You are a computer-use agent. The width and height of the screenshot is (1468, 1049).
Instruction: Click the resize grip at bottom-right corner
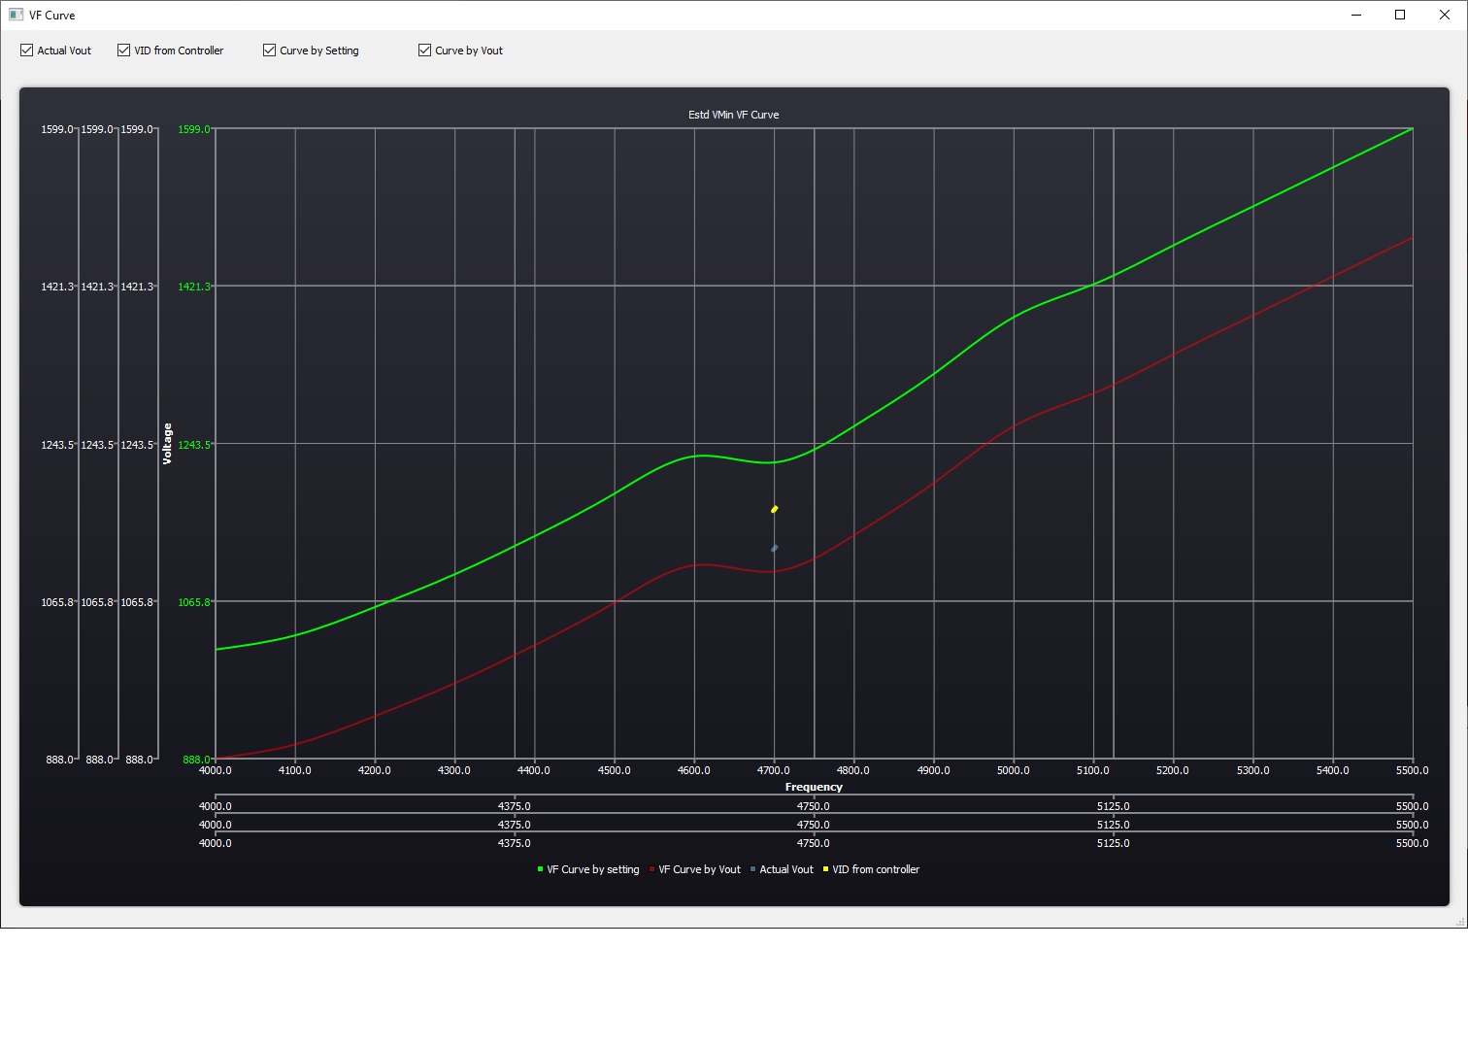1462,920
